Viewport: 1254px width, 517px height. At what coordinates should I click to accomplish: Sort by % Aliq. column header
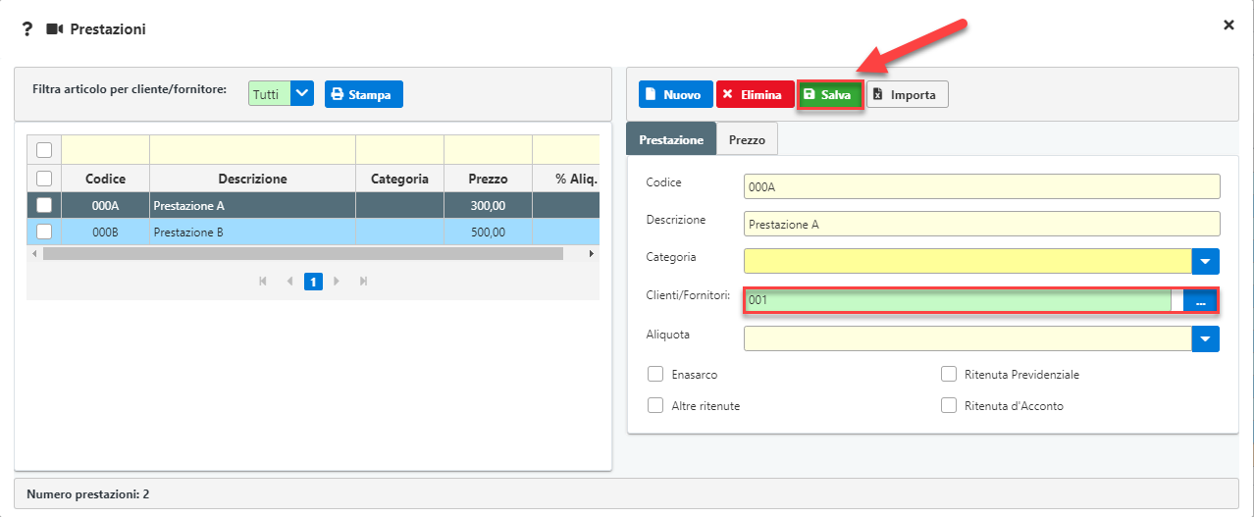[x=566, y=179]
